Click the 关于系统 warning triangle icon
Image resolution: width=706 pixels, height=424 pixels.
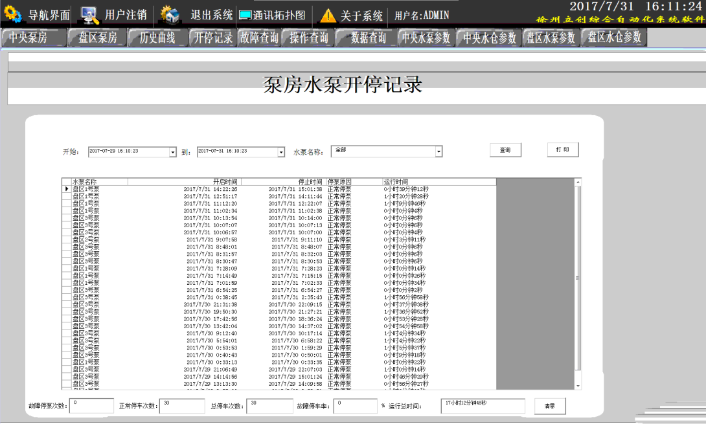click(x=328, y=15)
